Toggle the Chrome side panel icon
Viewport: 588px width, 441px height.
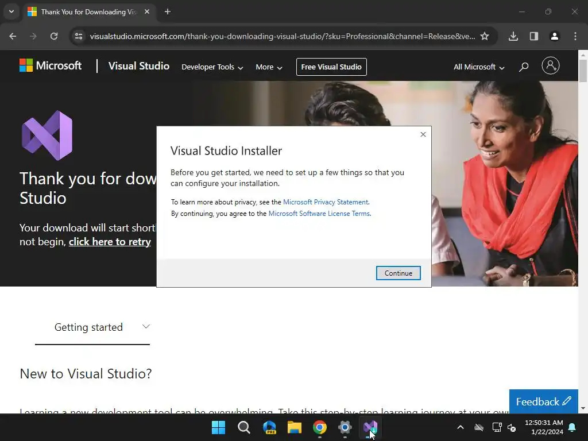[x=534, y=36]
